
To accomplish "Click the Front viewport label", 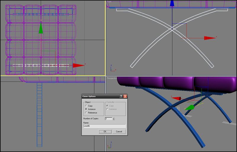I will (110, 2).
